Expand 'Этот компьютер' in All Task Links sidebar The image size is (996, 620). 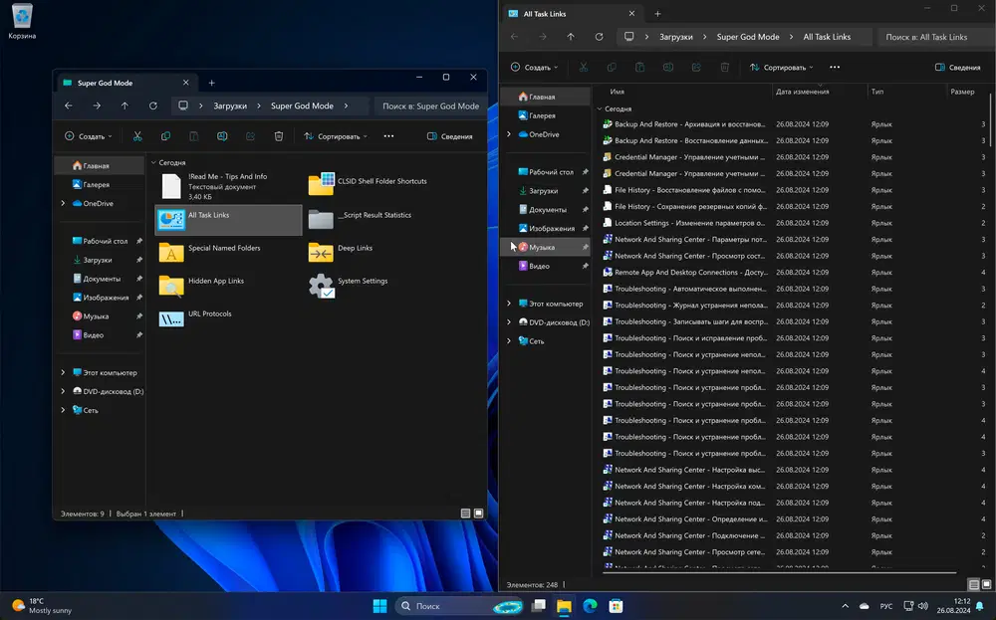pos(509,304)
